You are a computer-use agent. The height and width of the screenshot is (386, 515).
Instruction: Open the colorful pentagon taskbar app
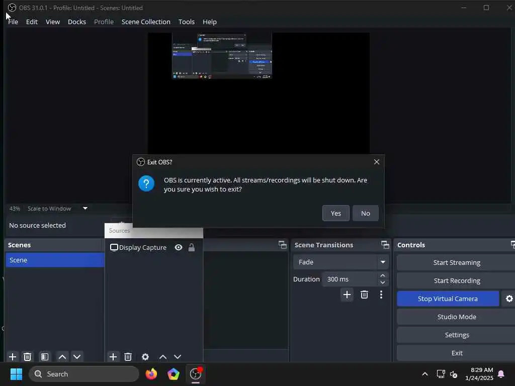[173, 374]
